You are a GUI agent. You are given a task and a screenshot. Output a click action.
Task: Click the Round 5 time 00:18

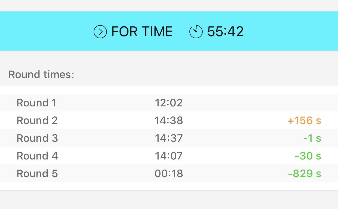point(169,174)
